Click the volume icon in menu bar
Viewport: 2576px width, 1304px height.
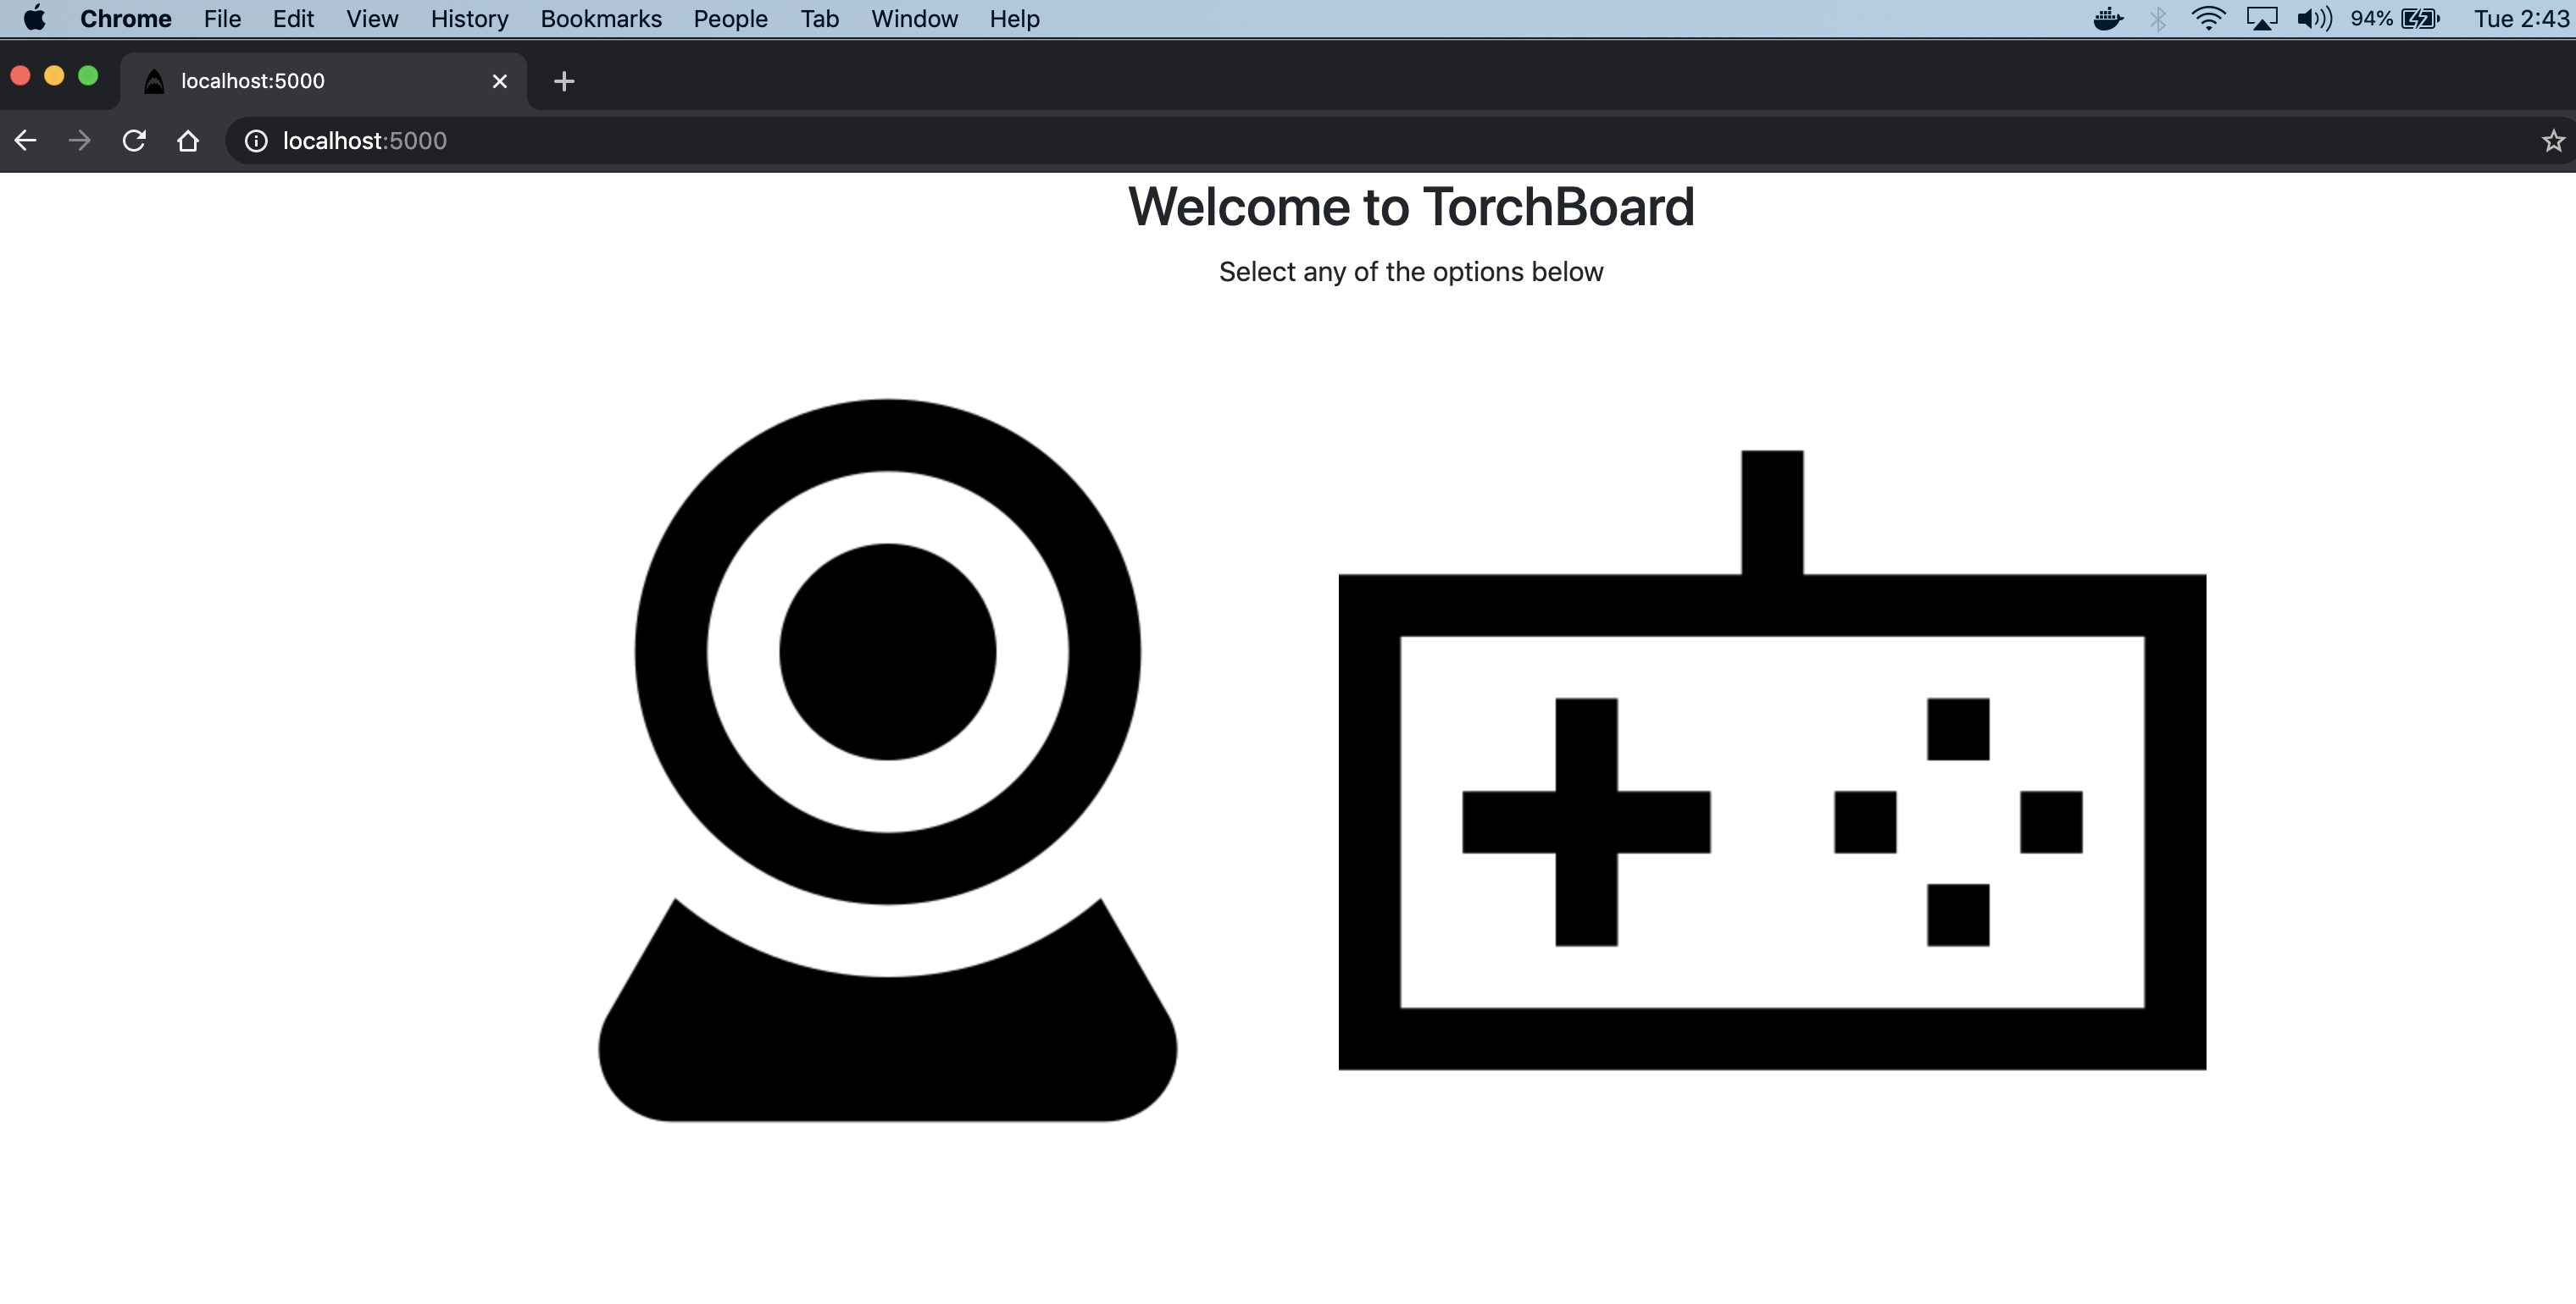pos(2313,19)
